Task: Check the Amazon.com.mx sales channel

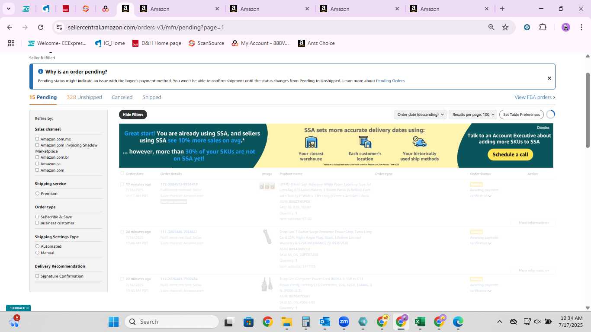Action: tap(37, 139)
